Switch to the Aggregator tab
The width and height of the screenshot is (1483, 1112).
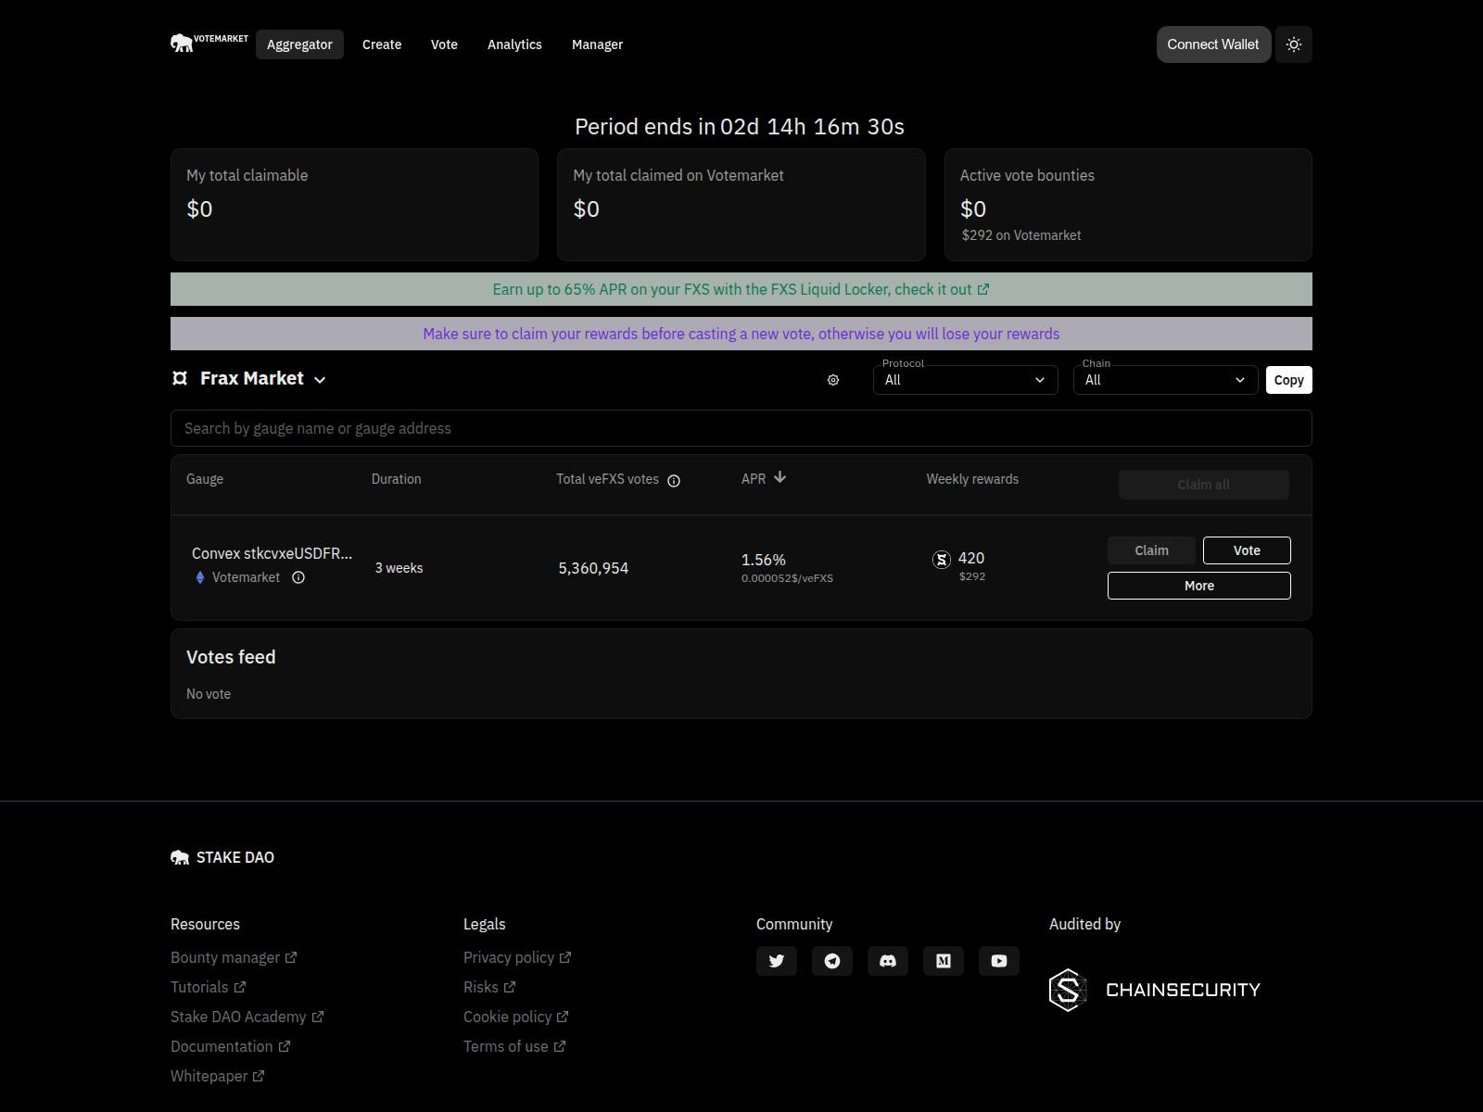[299, 44]
